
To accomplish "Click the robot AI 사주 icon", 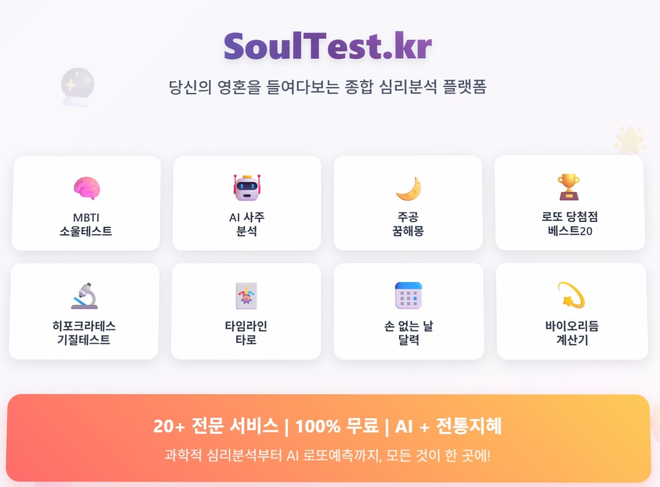I will (247, 187).
